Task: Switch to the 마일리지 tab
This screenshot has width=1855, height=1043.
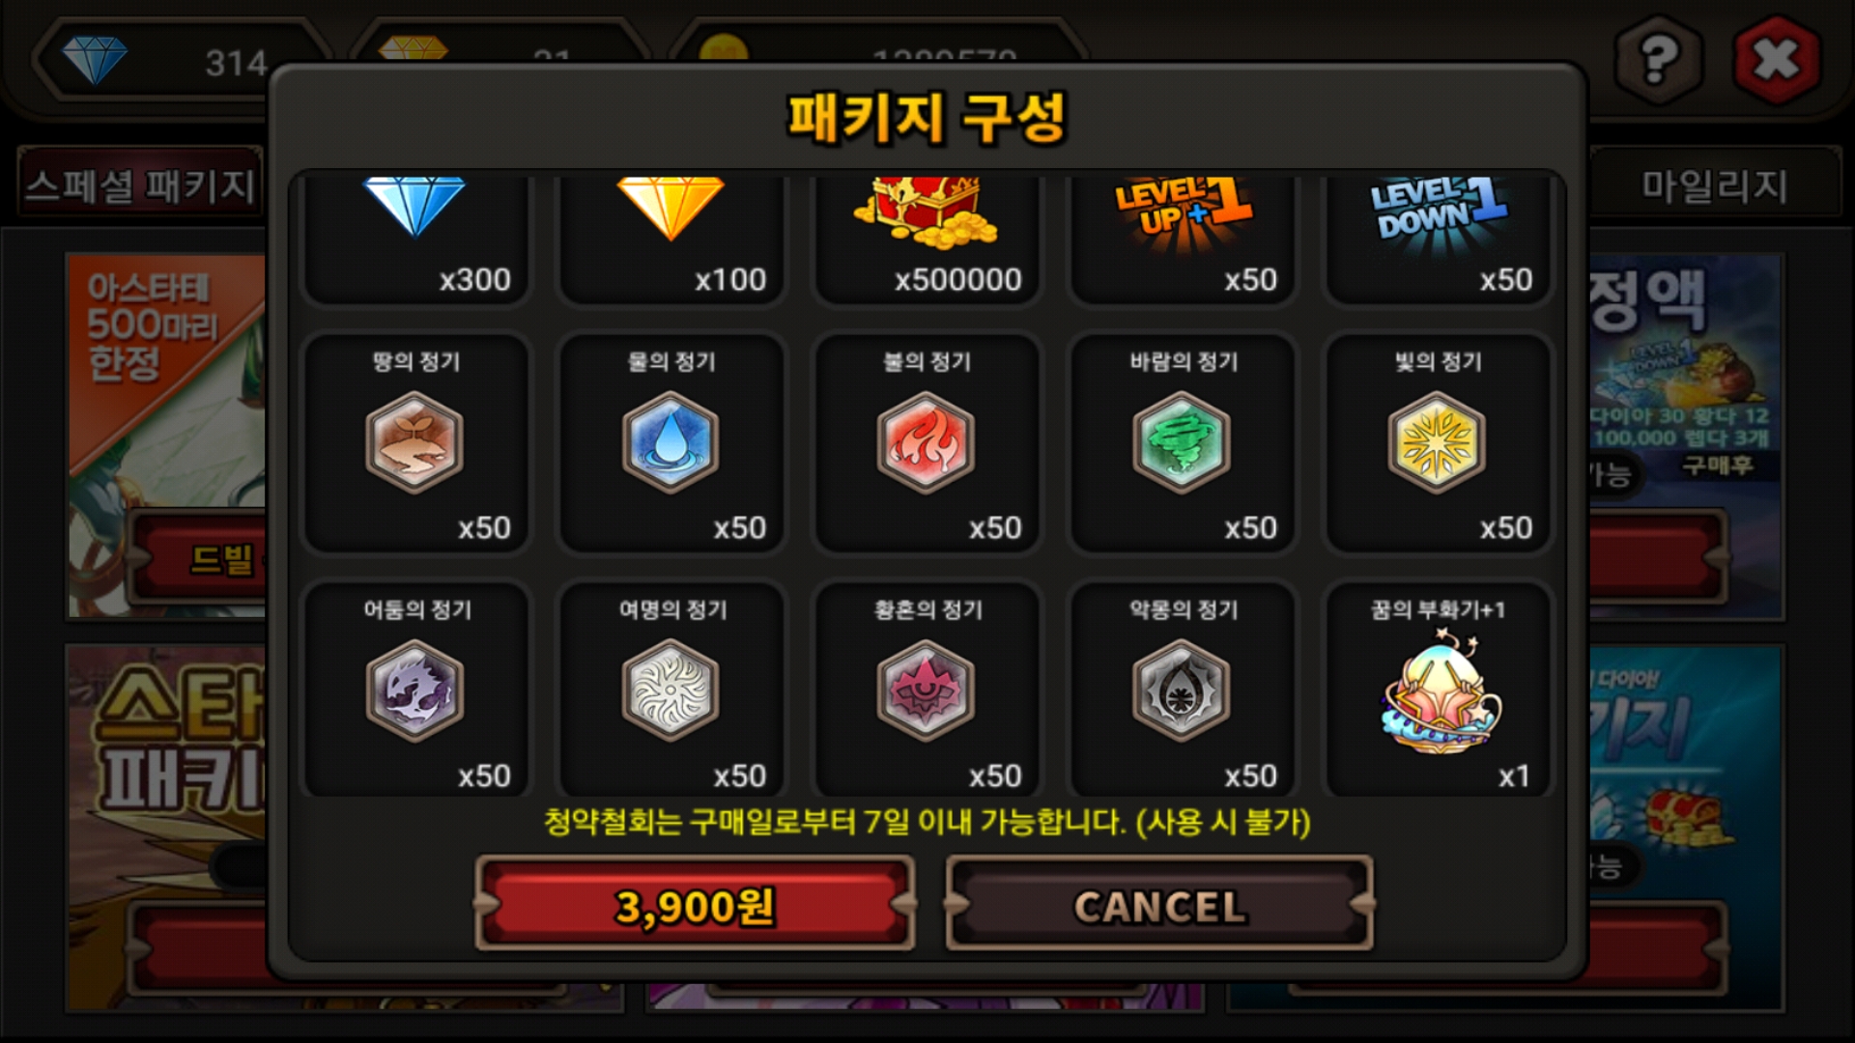Action: tap(1715, 184)
